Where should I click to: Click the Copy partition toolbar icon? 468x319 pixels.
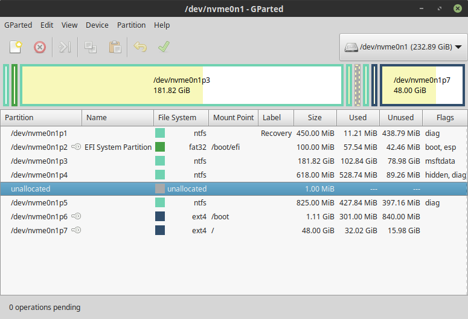click(90, 47)
